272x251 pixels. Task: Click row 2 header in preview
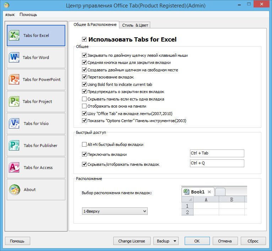tap(187, 212)
